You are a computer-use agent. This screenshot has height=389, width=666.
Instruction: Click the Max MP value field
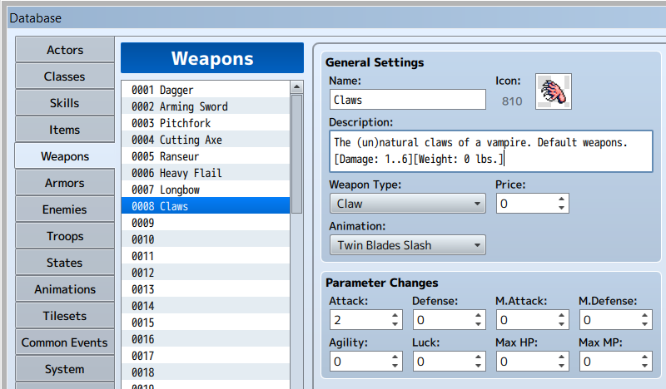[609, 362]
